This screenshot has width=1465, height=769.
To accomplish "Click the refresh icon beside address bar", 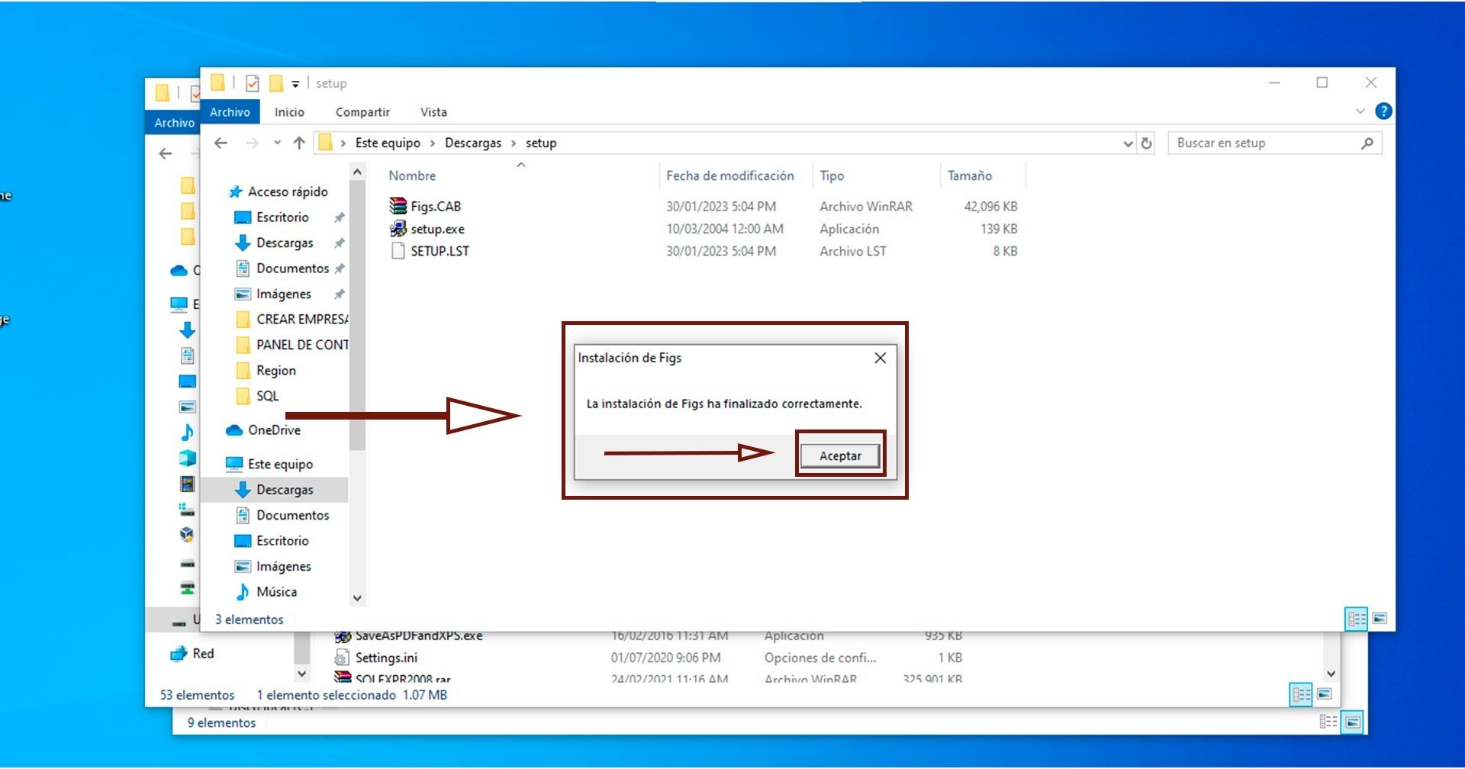I will point(1146,143).
